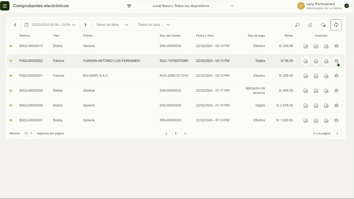Open the 22/02/2024 date range picker
Viewport: 354px width, 199px height.
point(50,25)
